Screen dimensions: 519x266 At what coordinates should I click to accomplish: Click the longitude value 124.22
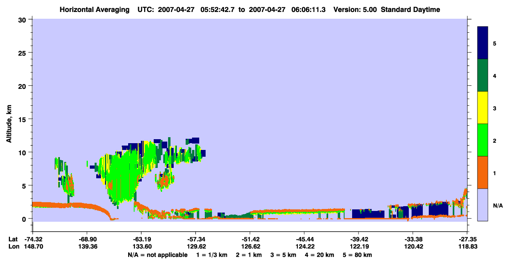pyautogui.click(x=304, y=246)
